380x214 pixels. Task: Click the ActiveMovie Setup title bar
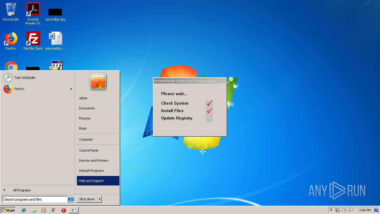[x=190, y=81]
